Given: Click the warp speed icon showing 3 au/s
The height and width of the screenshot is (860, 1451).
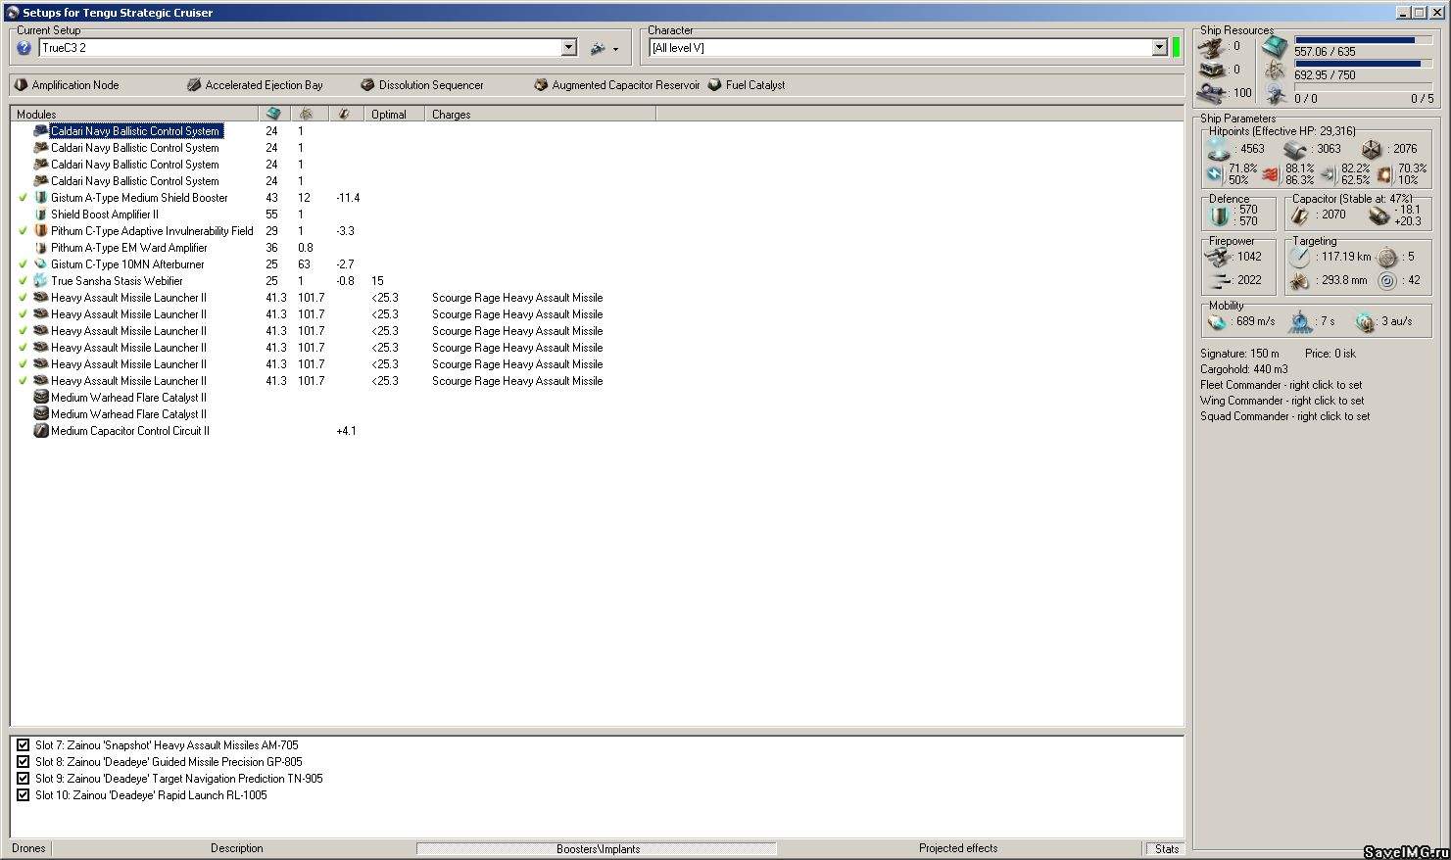Looking at the screenshot, I should [1365, 321].
